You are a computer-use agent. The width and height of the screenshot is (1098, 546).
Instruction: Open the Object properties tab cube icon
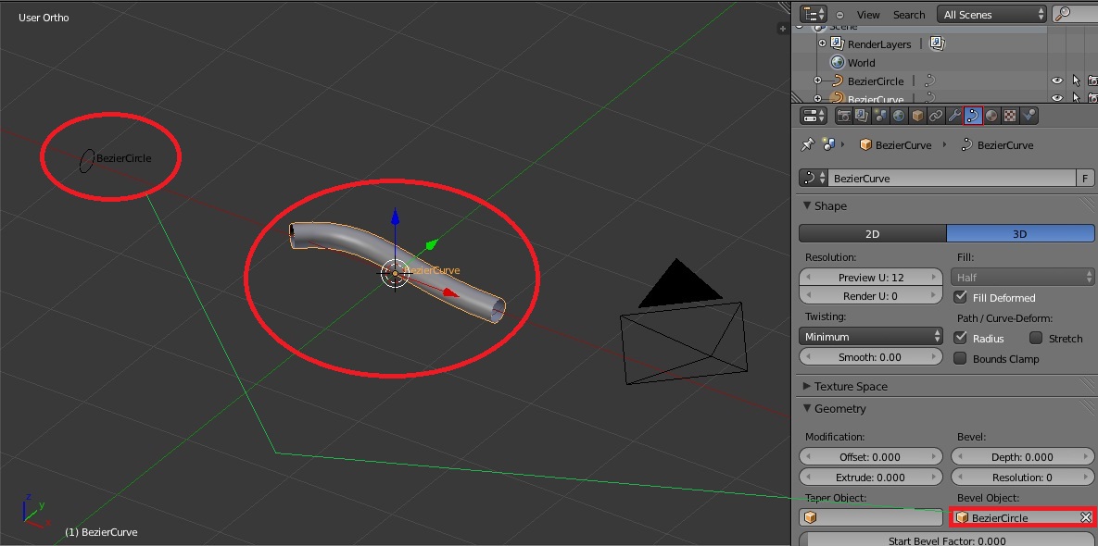(916, 116)
